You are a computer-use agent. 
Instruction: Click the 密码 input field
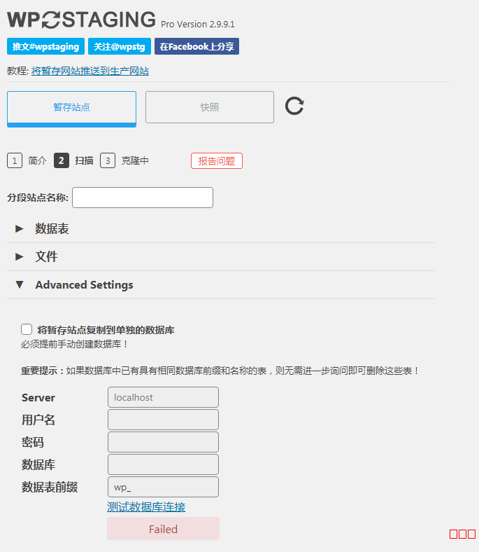(163, 442)
